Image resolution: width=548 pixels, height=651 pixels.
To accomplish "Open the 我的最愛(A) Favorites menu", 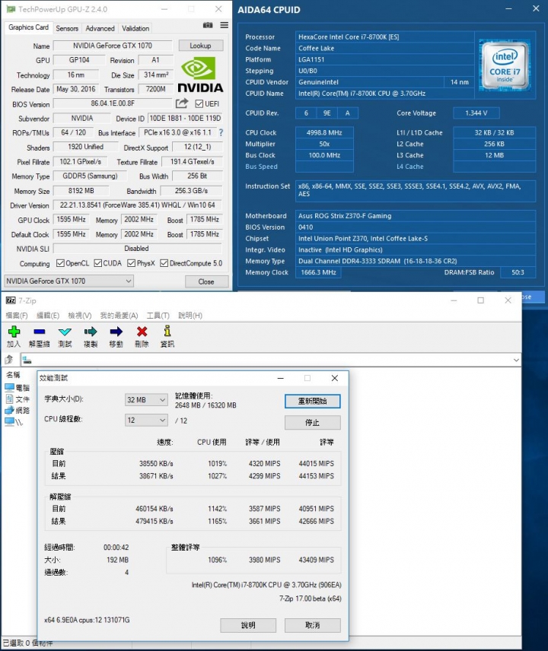I will click(119, 316).
